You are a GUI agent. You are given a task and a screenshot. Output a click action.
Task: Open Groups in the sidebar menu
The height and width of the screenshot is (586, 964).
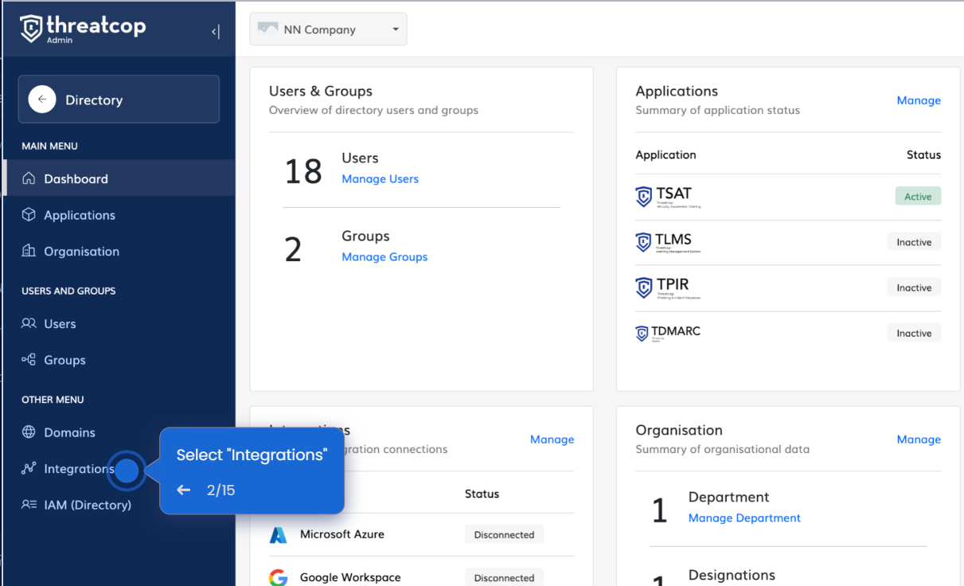point(64,360)
